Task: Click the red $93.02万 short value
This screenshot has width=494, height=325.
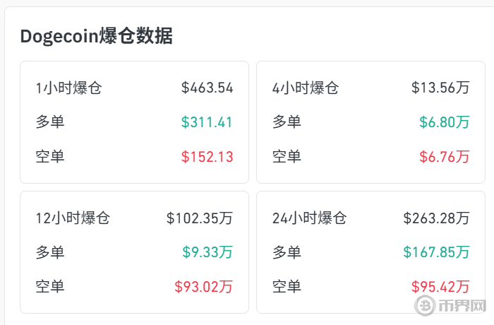Action: (x=204, y=287)
